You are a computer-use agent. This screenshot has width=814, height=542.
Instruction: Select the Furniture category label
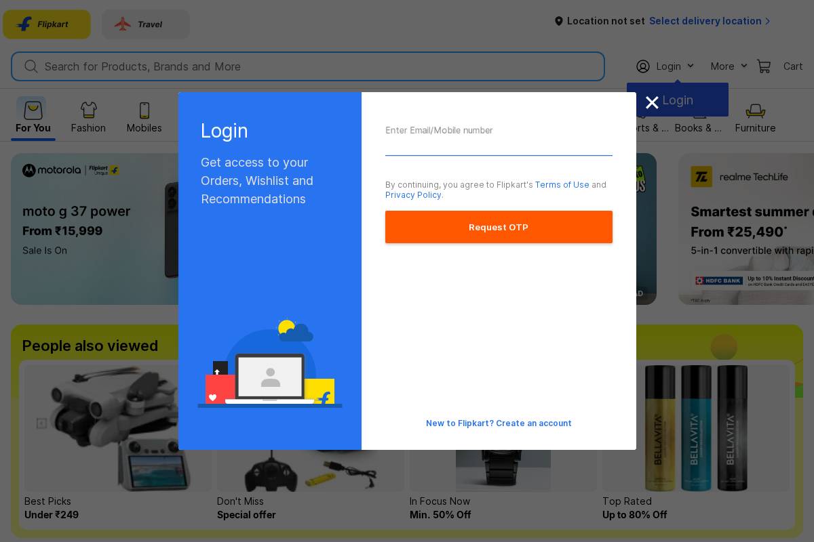pos(755,128)
